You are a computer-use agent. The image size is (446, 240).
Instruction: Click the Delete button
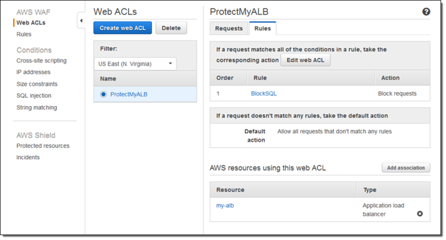pos(171,28)
